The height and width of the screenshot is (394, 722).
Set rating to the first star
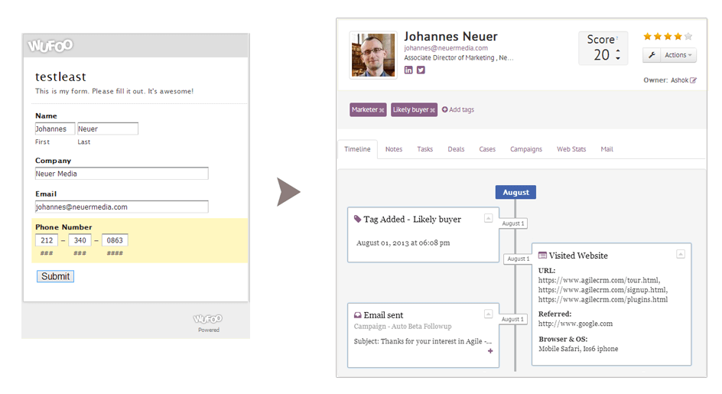click(647, 37)
